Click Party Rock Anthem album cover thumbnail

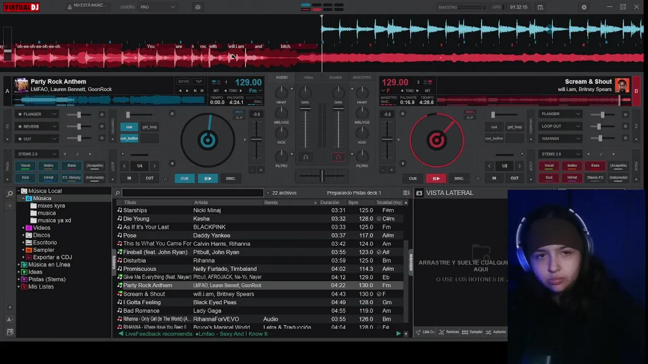coord(21,85)
